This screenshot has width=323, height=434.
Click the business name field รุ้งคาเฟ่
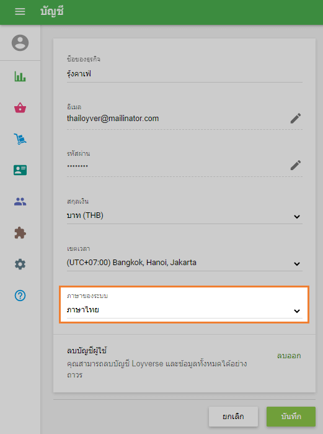tap(185, 74)
